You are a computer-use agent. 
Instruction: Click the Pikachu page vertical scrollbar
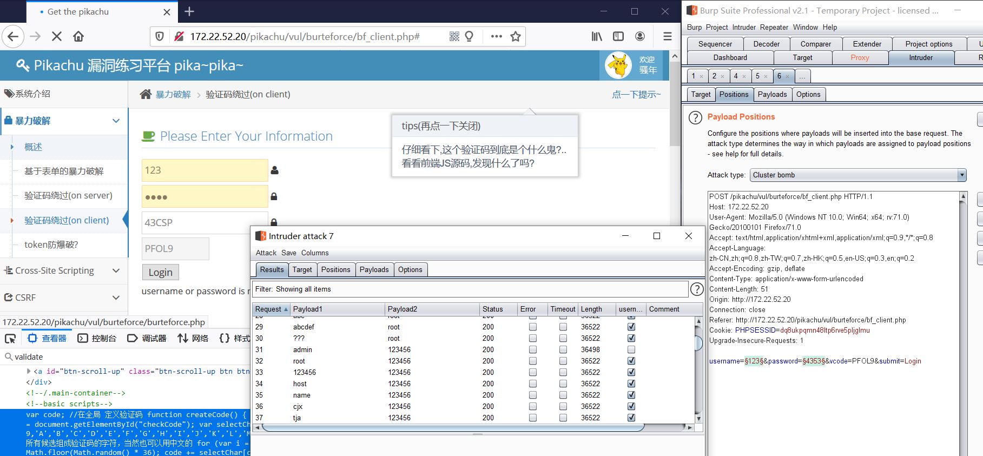coord(675,103)
